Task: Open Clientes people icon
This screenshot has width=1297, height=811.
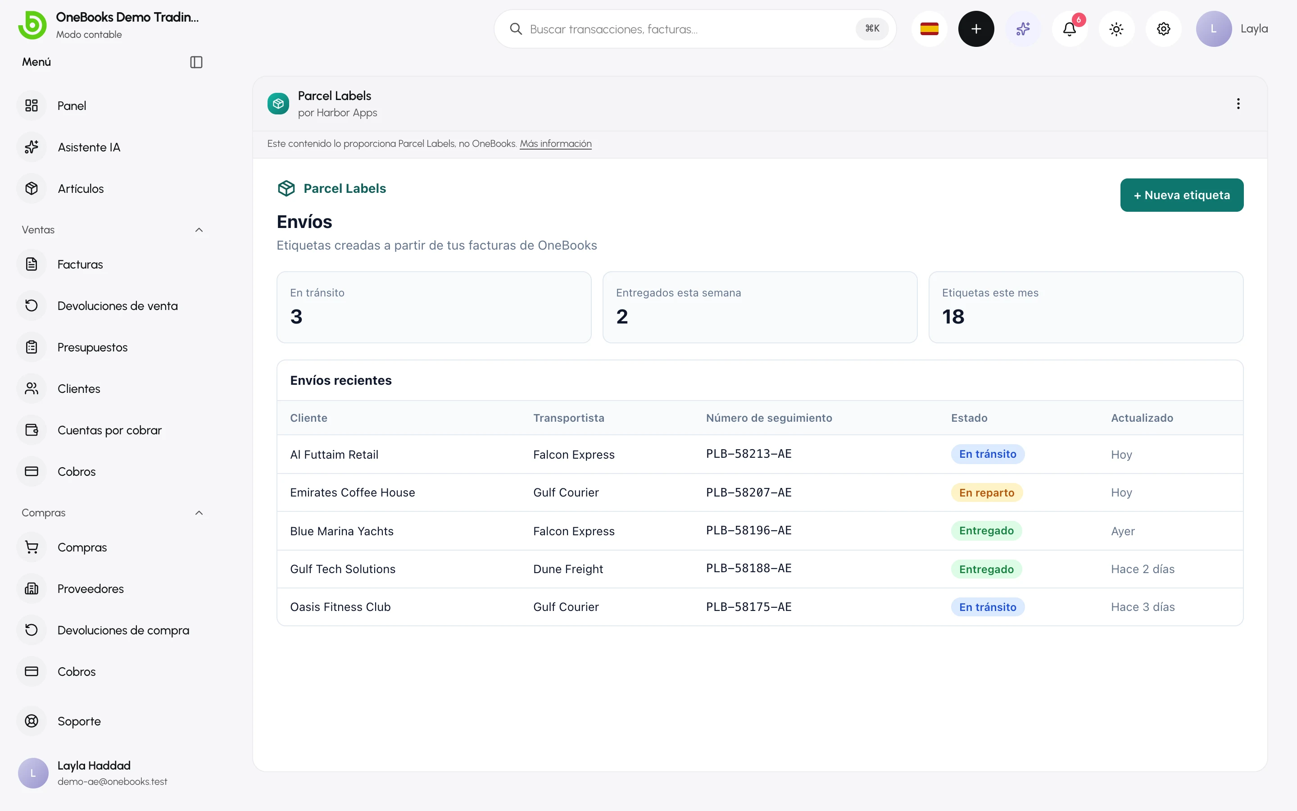Action: [32, 388]
